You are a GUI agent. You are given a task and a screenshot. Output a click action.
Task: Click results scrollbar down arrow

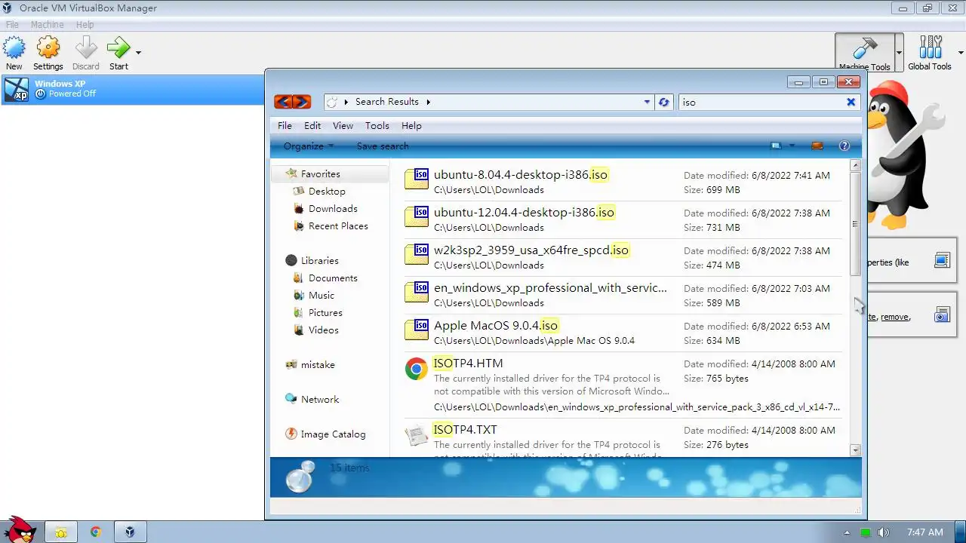[855, 450]
